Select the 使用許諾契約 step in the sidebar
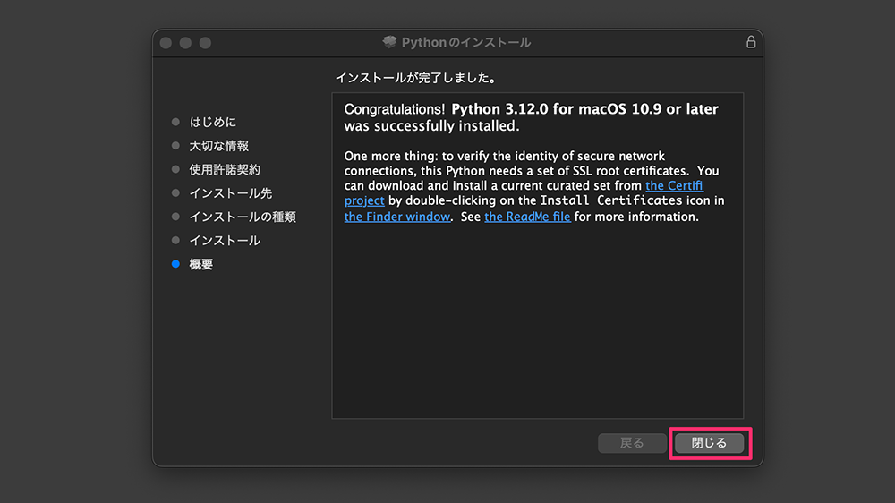The width and height of the screenshot is (895, 503). 225,169
